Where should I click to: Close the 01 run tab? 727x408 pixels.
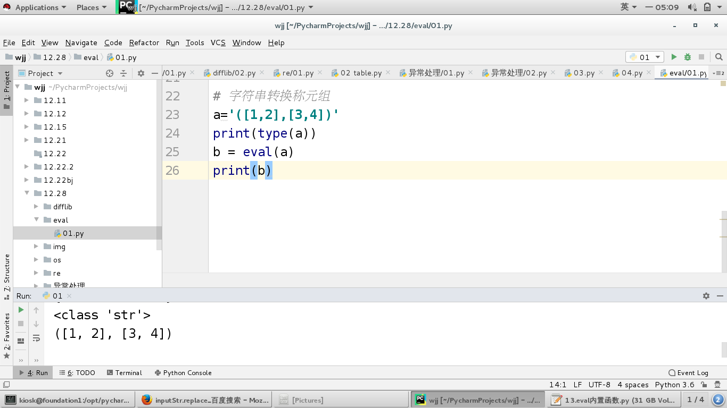point(69,296)
